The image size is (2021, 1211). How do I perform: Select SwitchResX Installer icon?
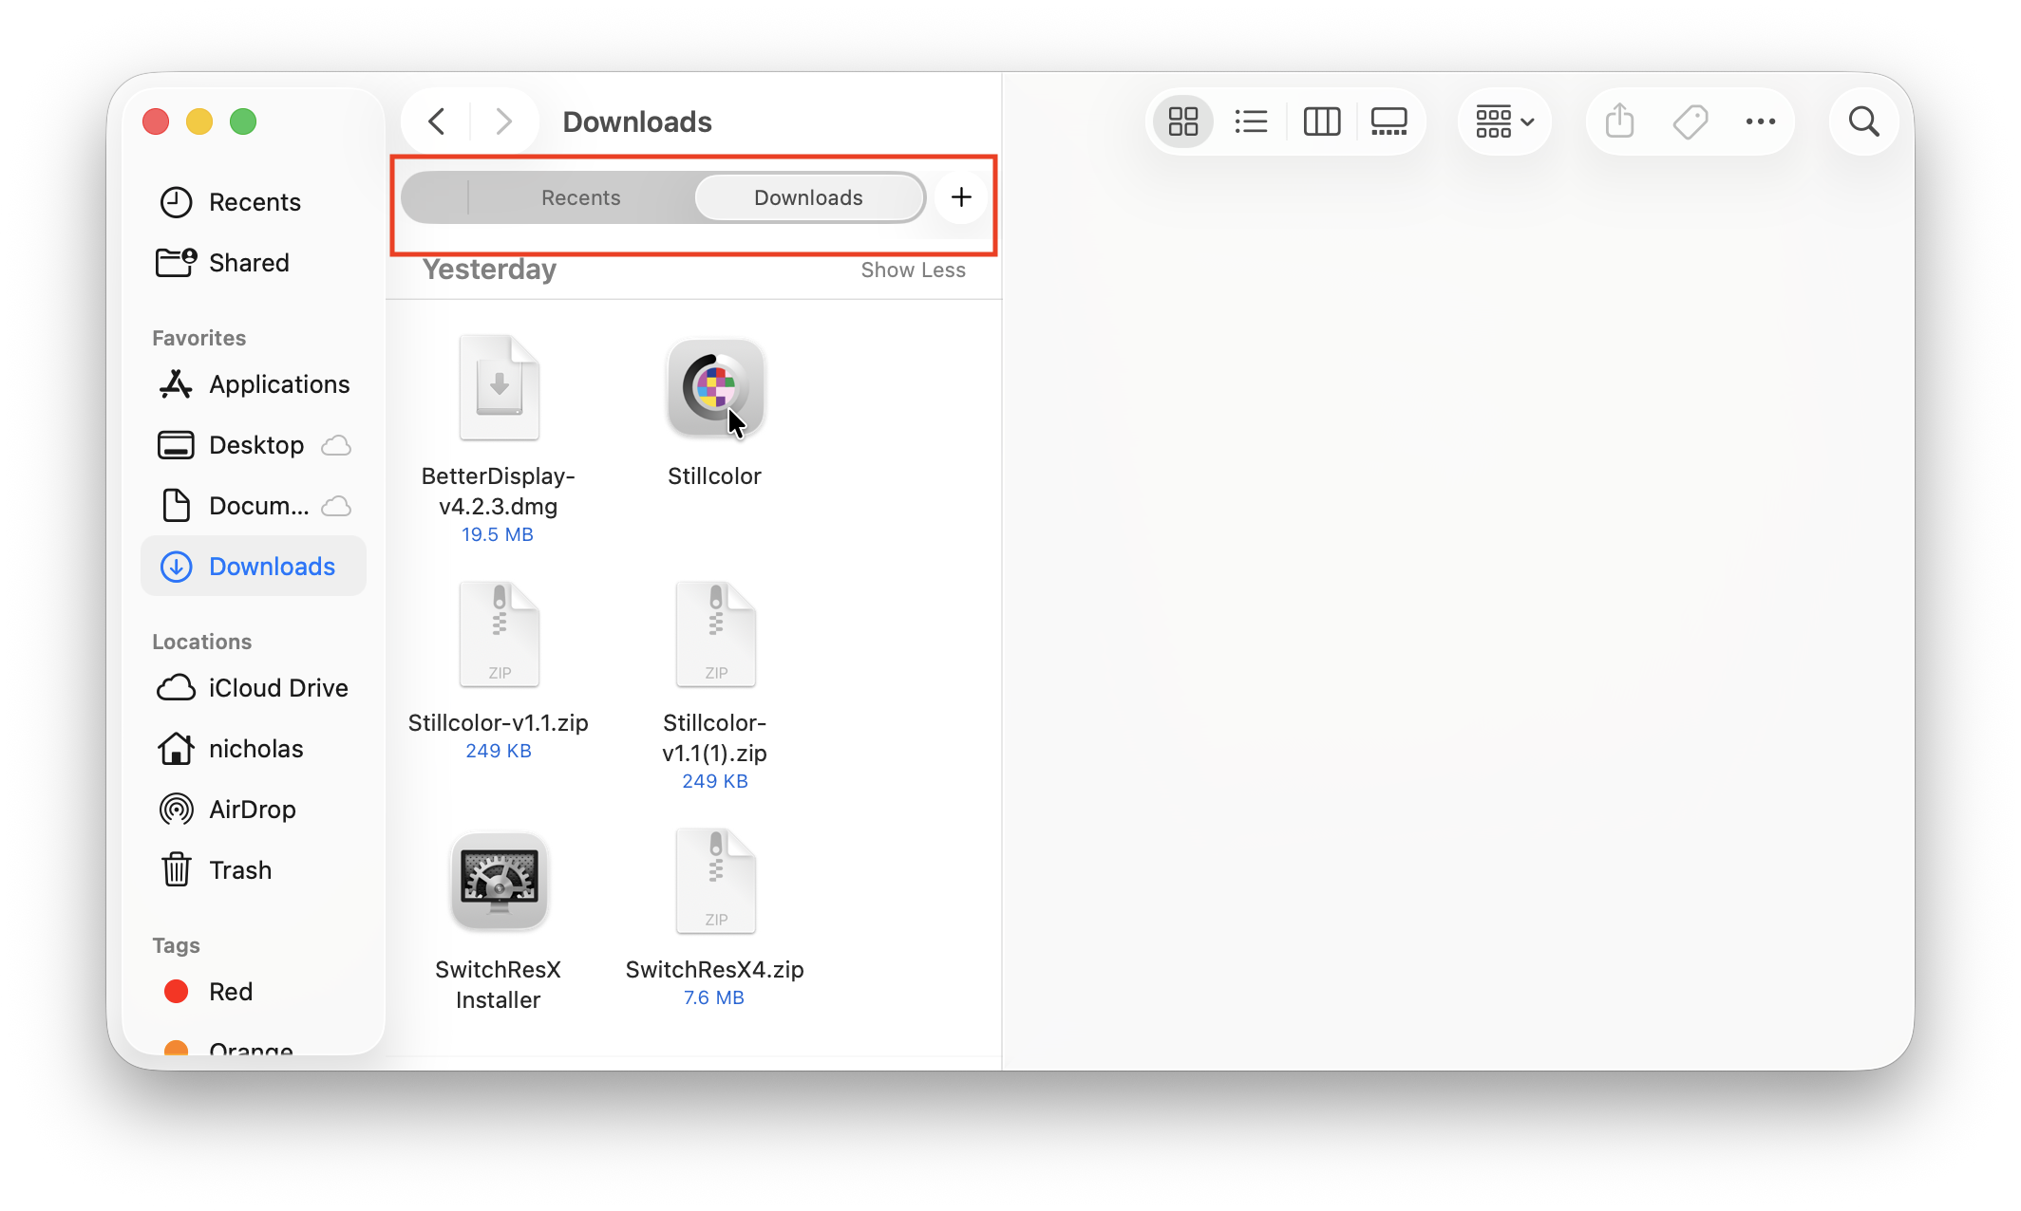coord(500,881)
